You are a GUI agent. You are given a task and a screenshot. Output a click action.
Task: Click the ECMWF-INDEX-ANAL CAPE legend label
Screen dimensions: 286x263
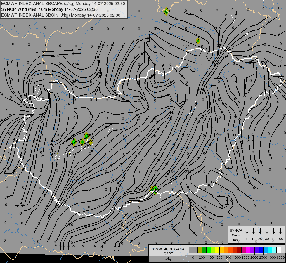pos(168,251)
